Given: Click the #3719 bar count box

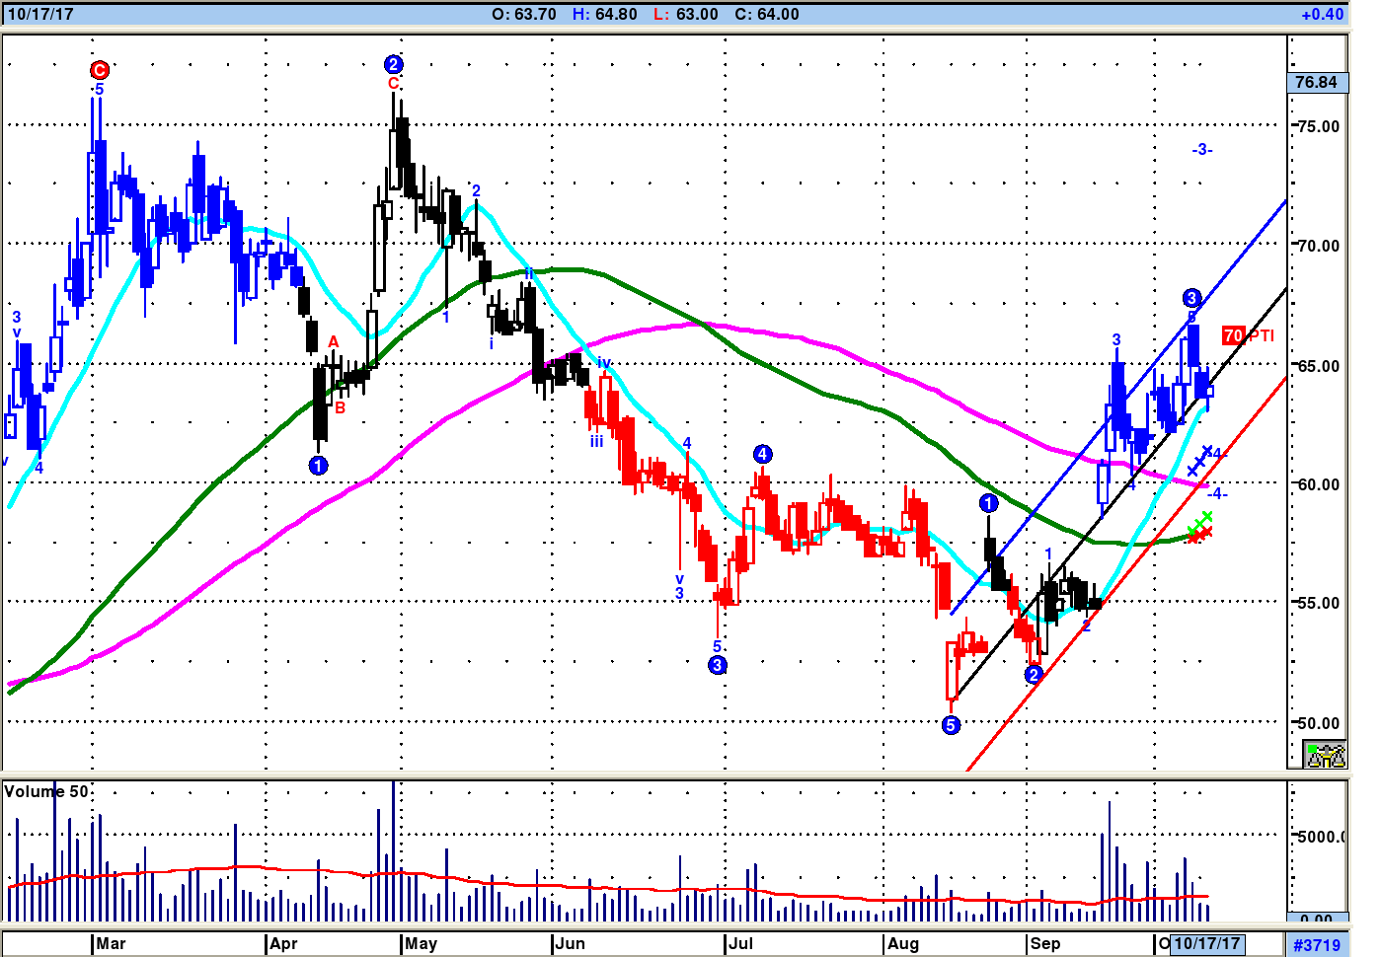Looking at the screenshot, I should pyautogui.click(x=1317, y=945).
